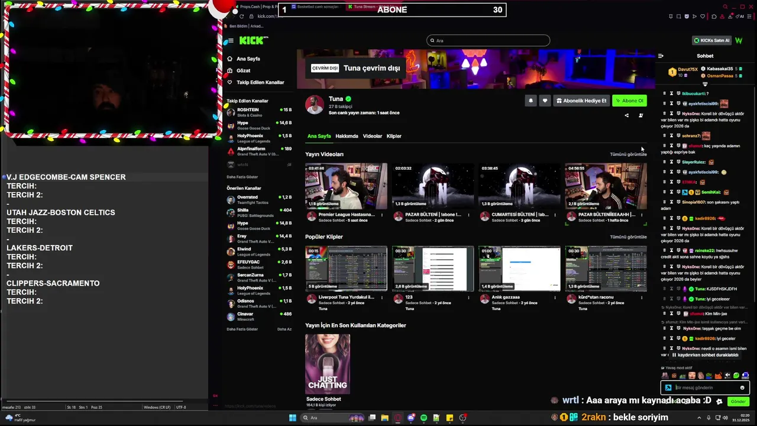757x426 pixels.
Task: Open EFEUYGAC in recommended channels
Action: tap(259, 264)
